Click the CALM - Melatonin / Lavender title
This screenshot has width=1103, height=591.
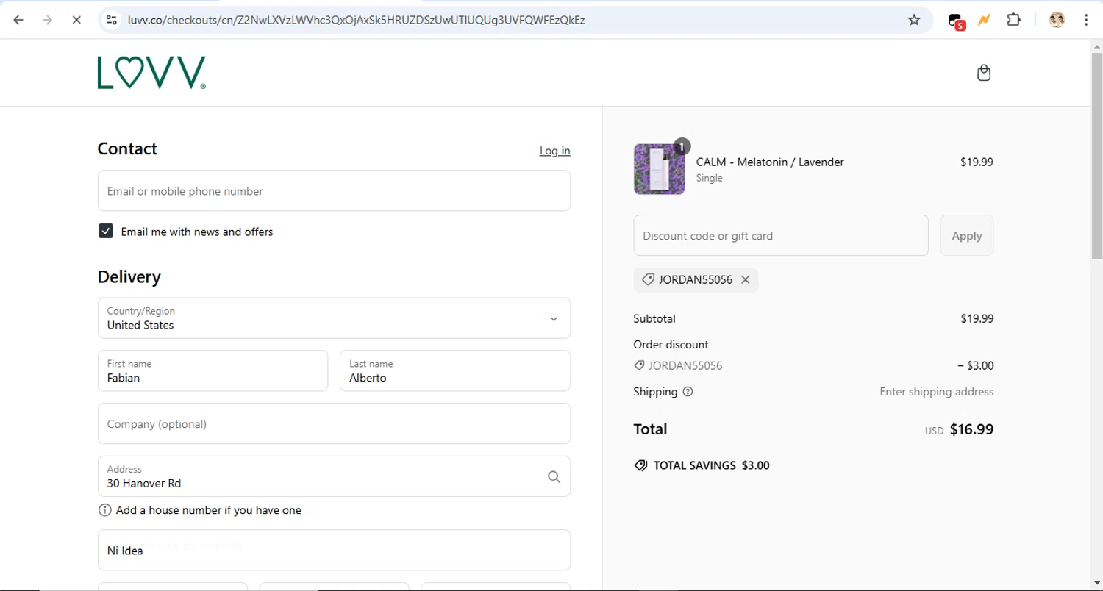[770, 162]
